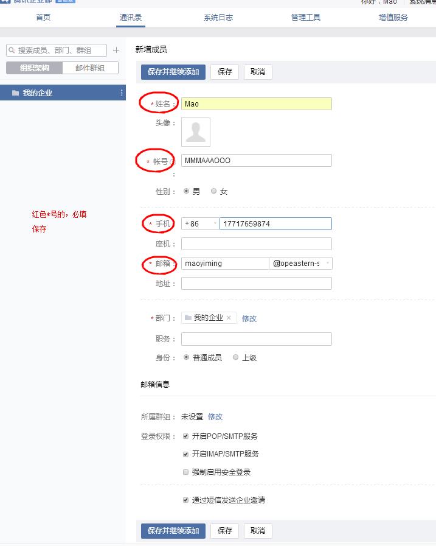The width and height of the screenshot is (436, 546).
Task: Switch to 邮件群组 view
Action: [x=90, y=68]
